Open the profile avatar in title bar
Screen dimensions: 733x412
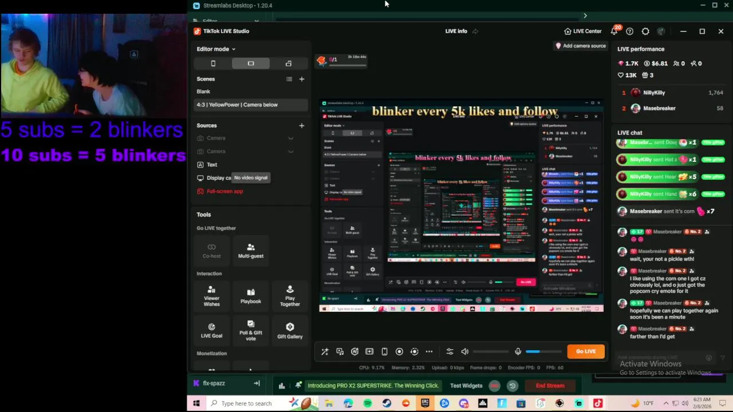(x=661, y=31)
